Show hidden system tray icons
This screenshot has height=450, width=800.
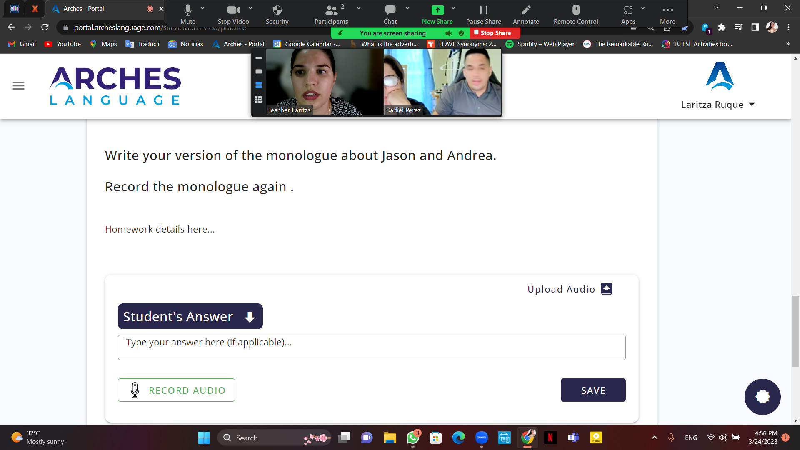(x=655, y=437)
